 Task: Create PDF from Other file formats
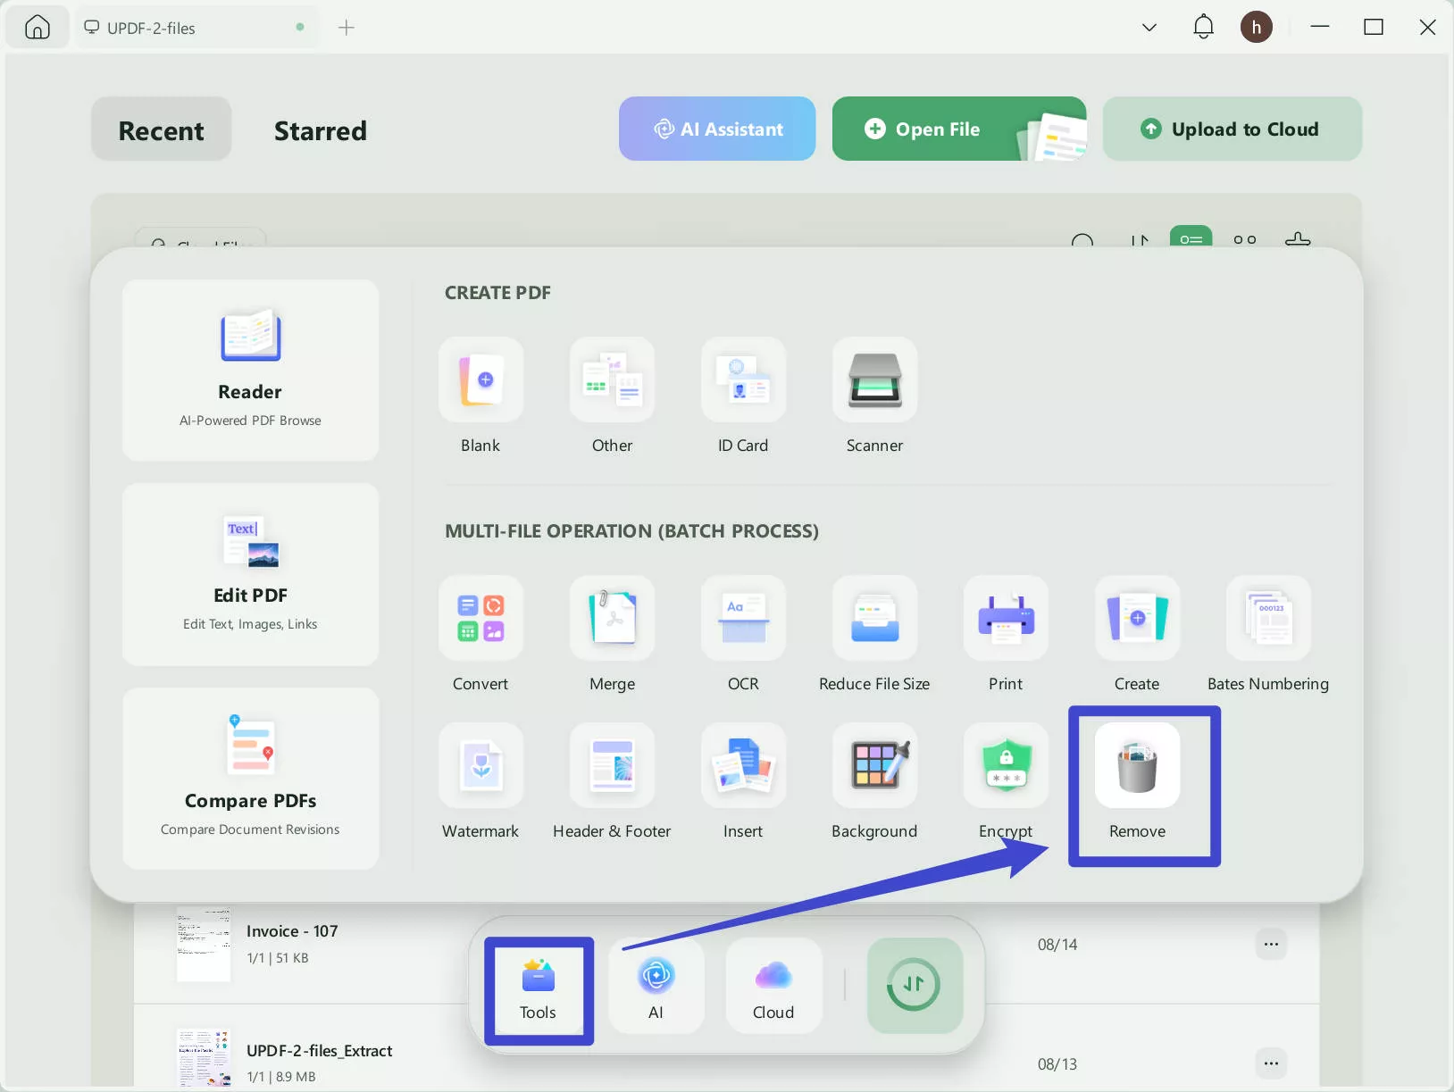click(x=612, y=379)
